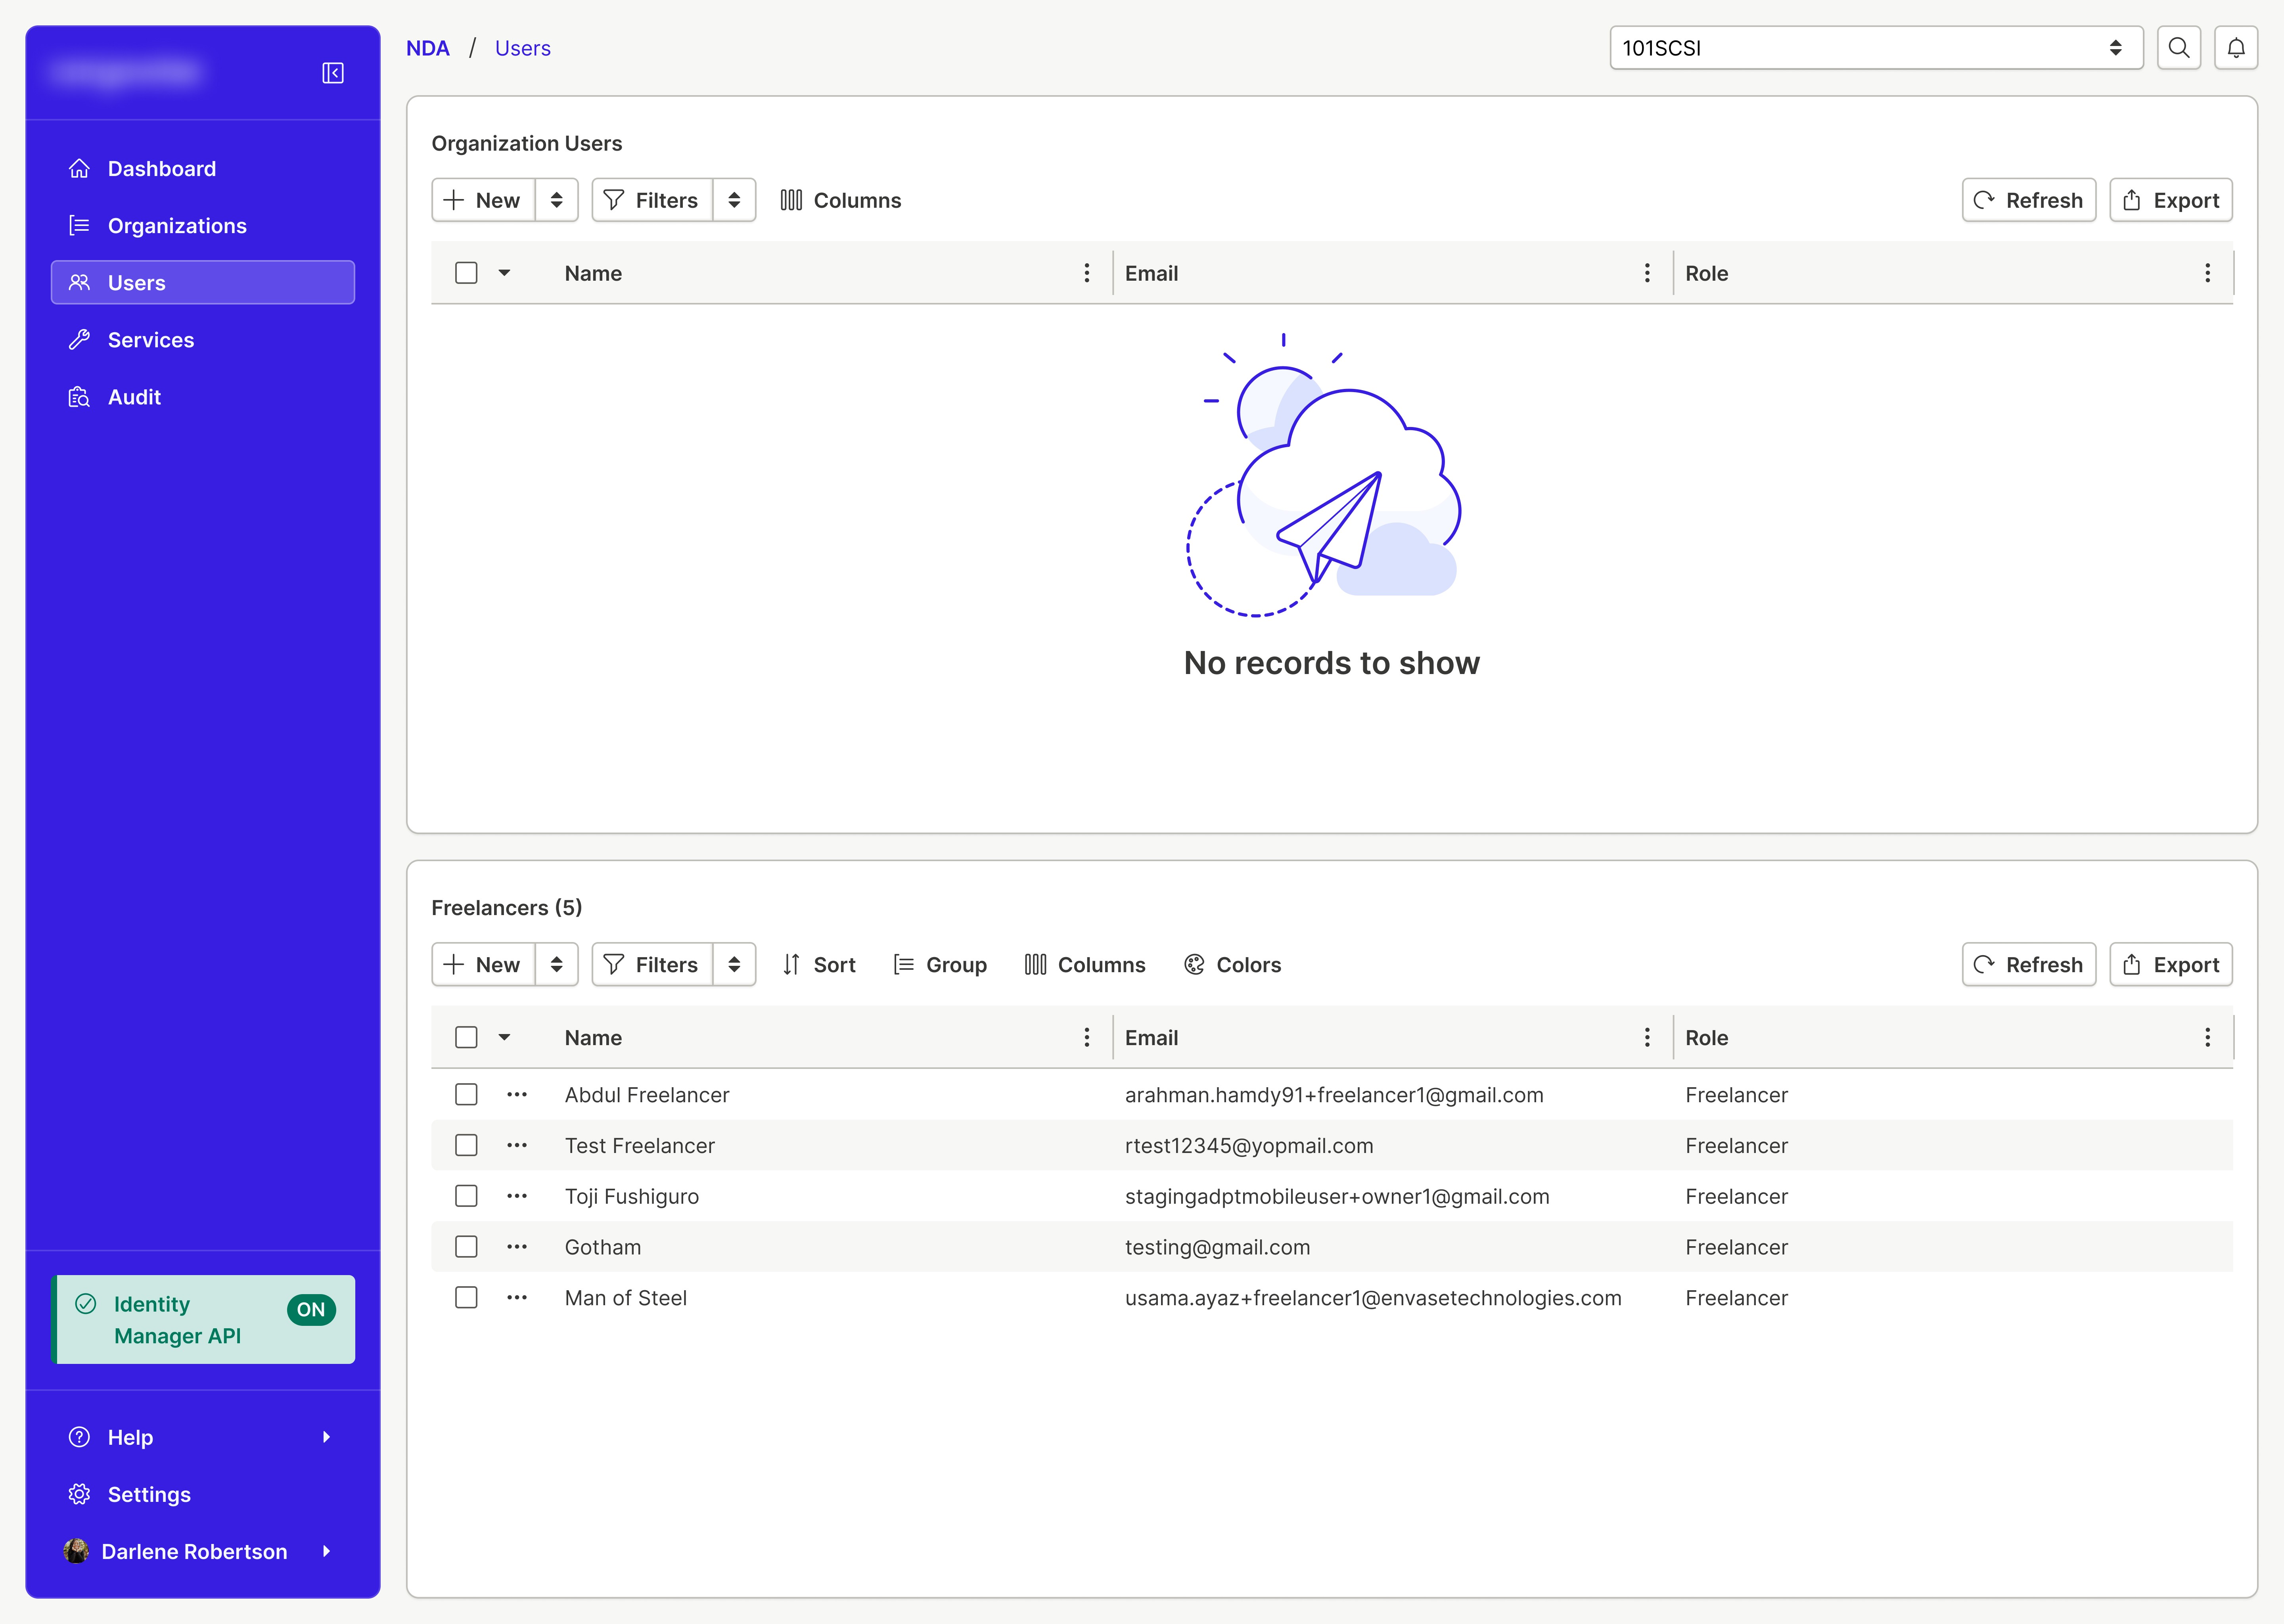Open Audit from the sidebar
The width and height of the screenshot is (2284, 1624).
click(x=134, y=397)
